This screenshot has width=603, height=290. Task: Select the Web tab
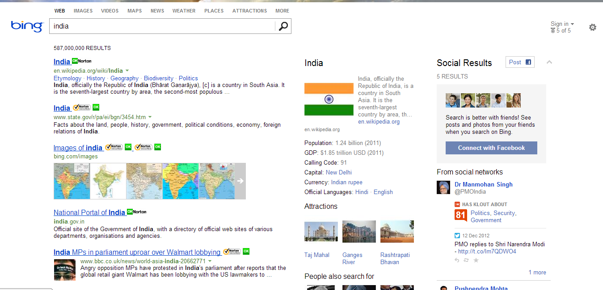[x=60, y=11]
